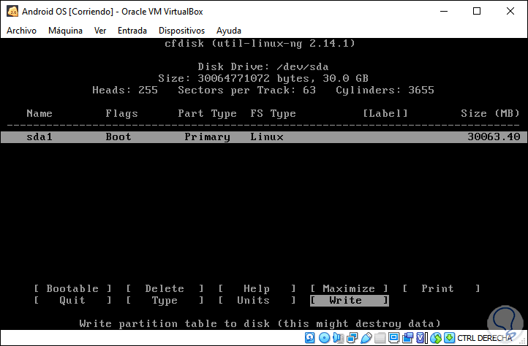Click the Disk Drive /dev/sda text

(263, 66)
